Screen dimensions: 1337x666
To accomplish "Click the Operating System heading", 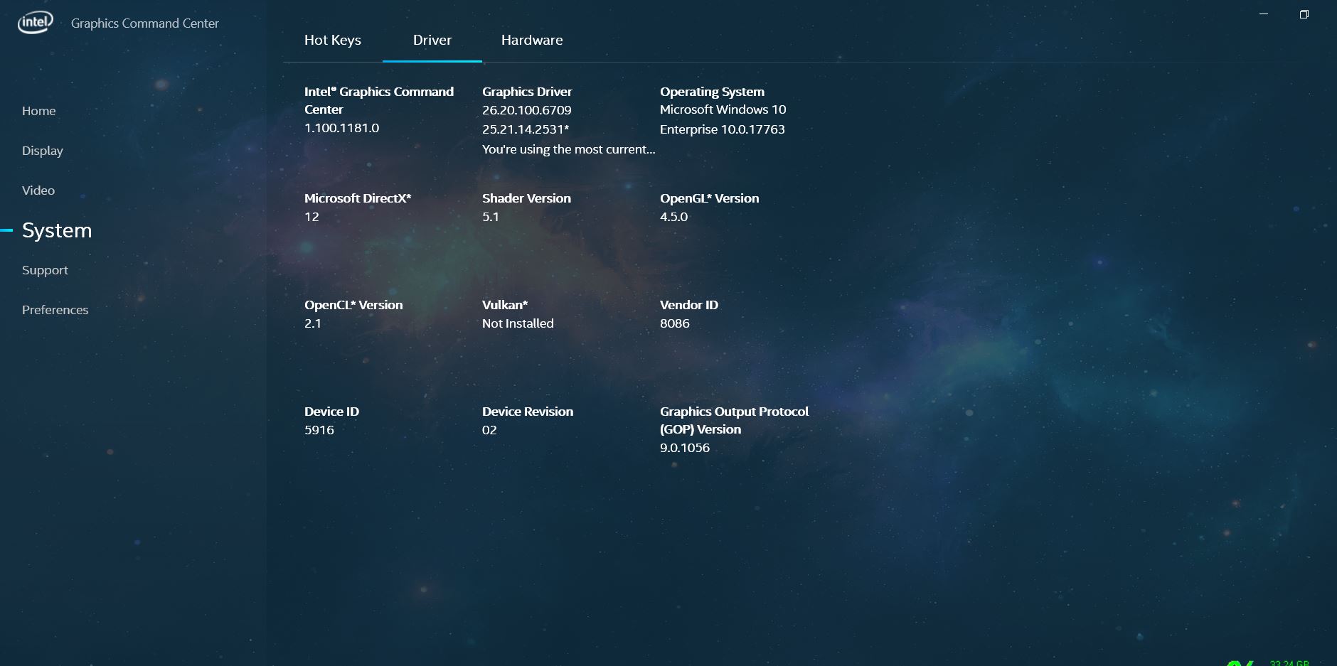I will 712,92.
